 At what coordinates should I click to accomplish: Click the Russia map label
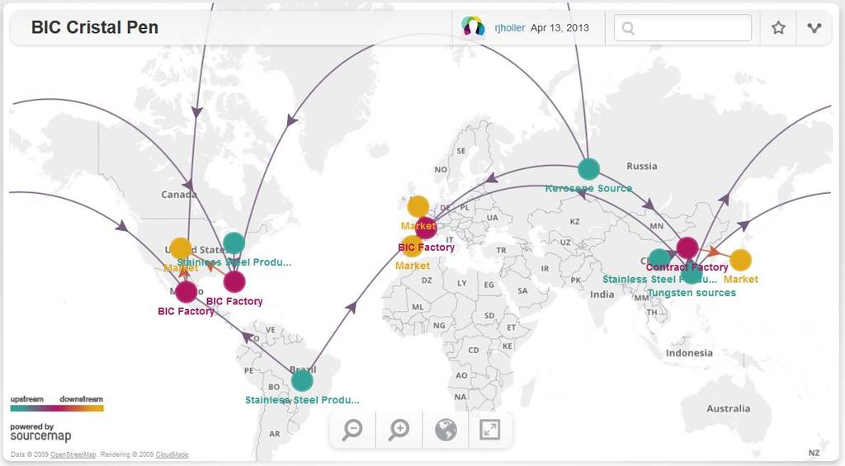pyautogui.click(x=642, y=166)
